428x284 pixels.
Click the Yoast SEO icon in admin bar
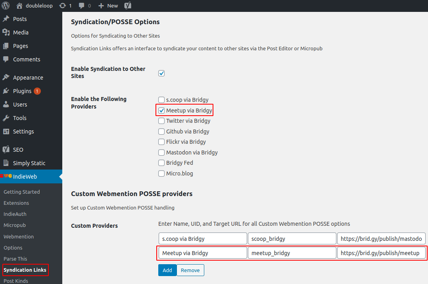pyautogui.click(x=128, y=6)
